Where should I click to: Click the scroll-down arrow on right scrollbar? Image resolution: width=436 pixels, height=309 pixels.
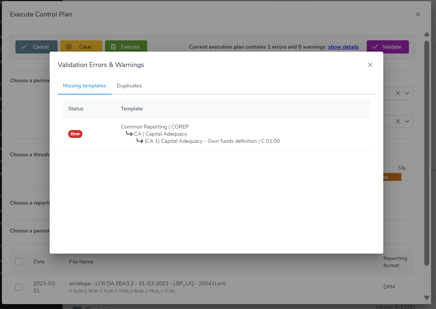pyautogui.click(x=427, y=297)
